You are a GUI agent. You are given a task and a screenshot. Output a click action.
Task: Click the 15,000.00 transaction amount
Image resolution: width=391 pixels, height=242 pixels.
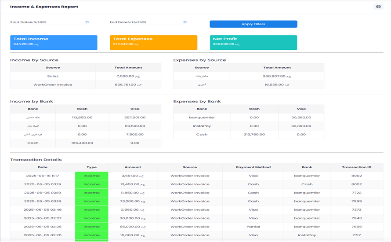tap(133, 235)
